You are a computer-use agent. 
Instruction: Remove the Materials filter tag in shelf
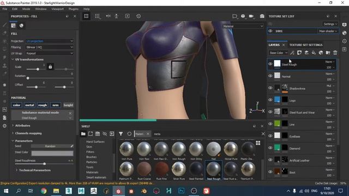(148, 134)
